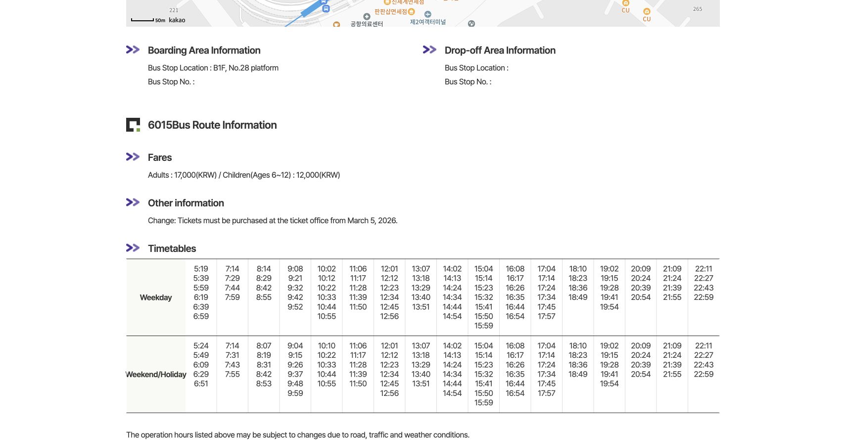Viewport: 846px width, 441px height.
Task: Click the 7:29 weekday departure time
Action: [233, 278]
